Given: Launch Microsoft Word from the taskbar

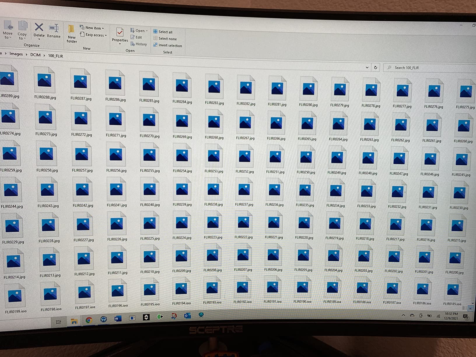Looking at the screenshot, I should (118, 318).
